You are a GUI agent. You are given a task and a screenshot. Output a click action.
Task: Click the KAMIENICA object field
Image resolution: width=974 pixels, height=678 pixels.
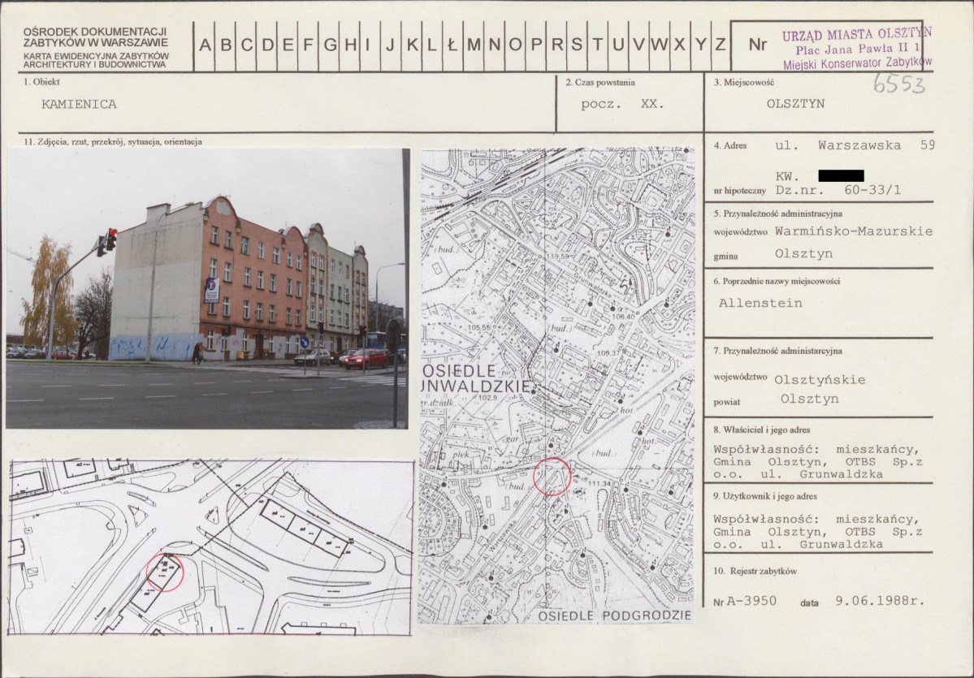79,104
